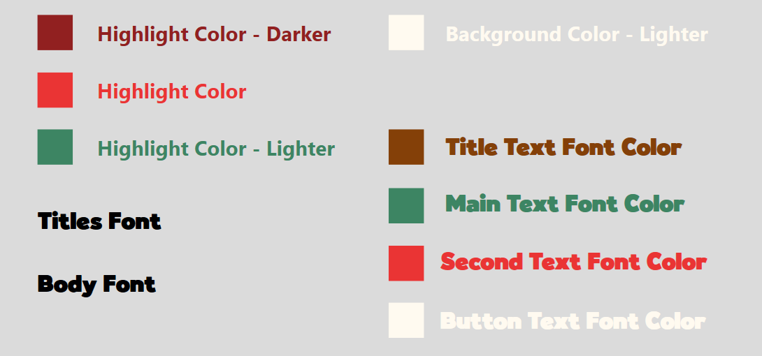
Task: Click the word Lighter in the green label
Action: click(301, 149)
